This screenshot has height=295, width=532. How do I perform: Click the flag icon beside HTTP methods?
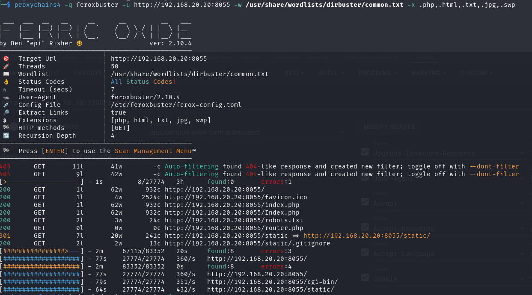click(x=6, y=128)
